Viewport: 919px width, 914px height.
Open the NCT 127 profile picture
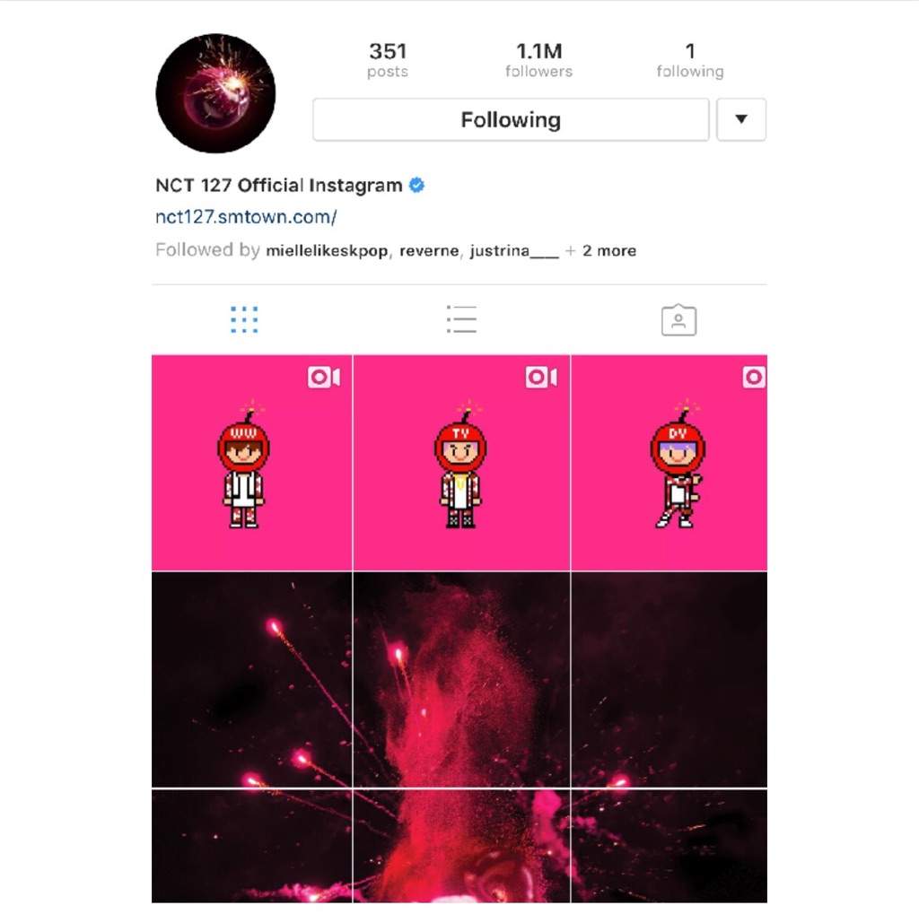[x=215, y=93]
